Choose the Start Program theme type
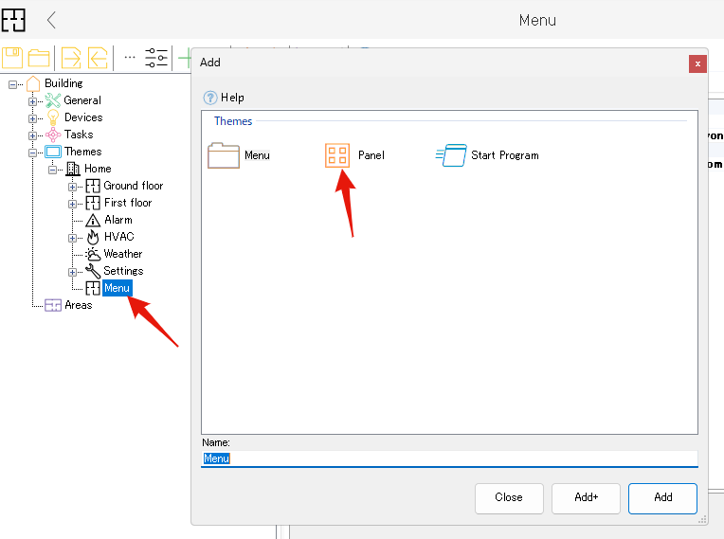This screenshot has width=724, height=539. (487, 155)
